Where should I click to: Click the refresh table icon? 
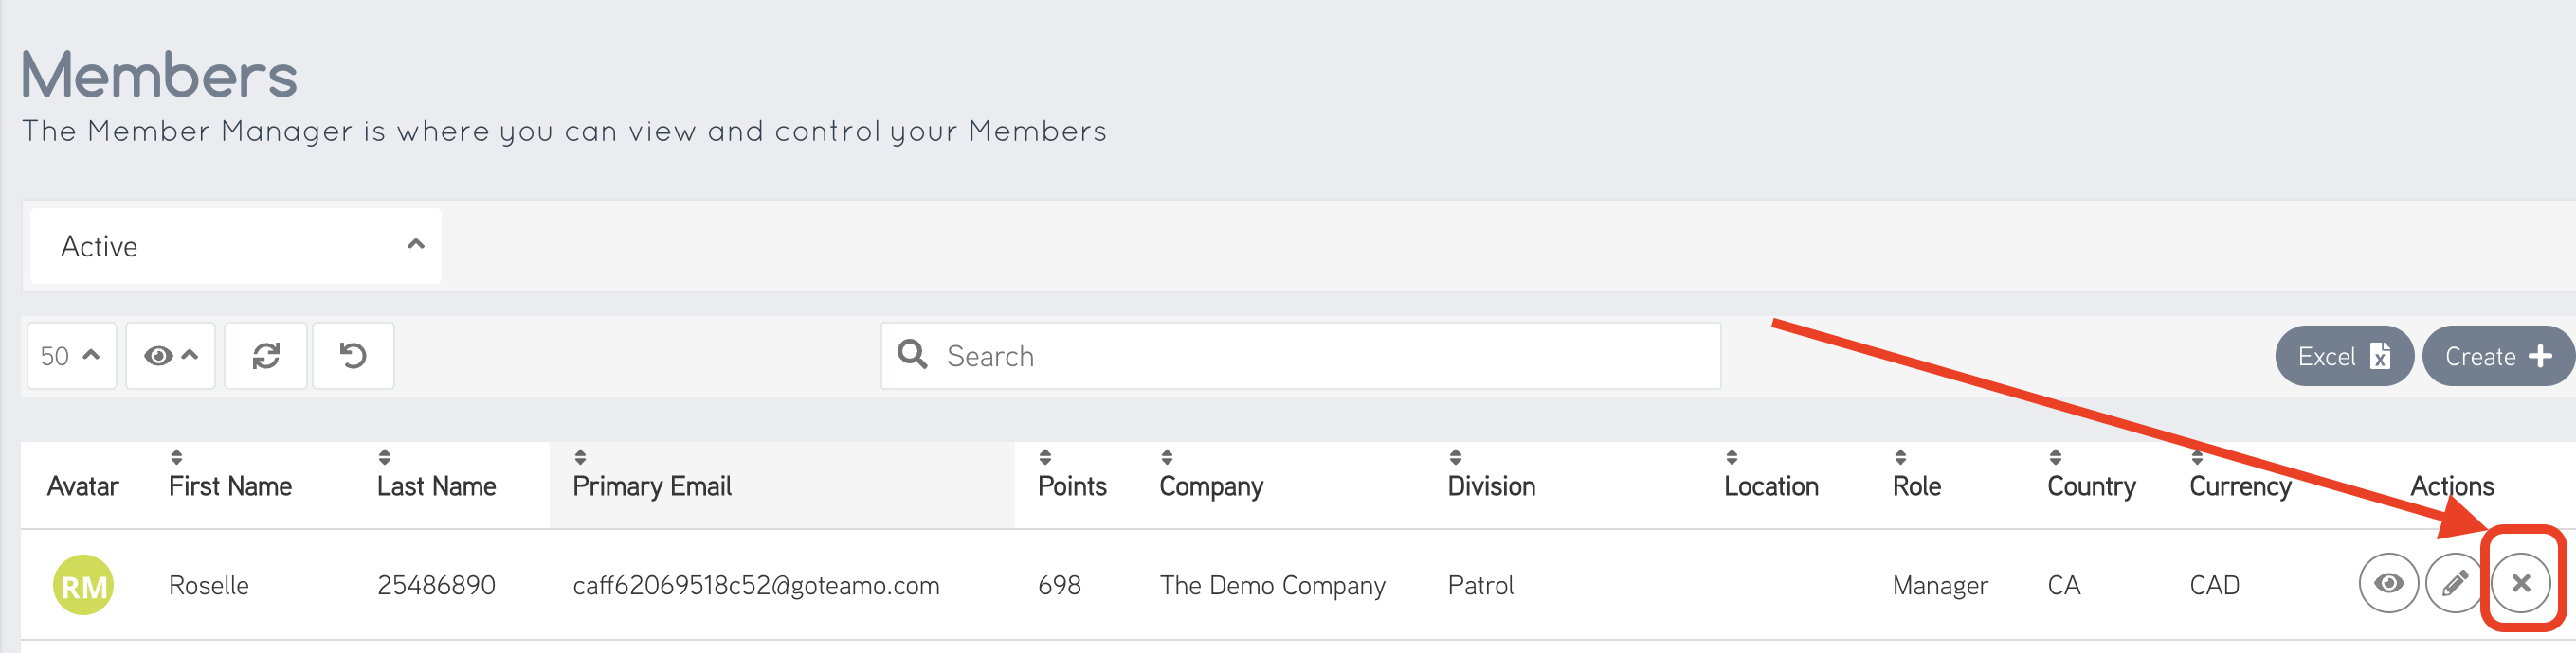[265, 356]
